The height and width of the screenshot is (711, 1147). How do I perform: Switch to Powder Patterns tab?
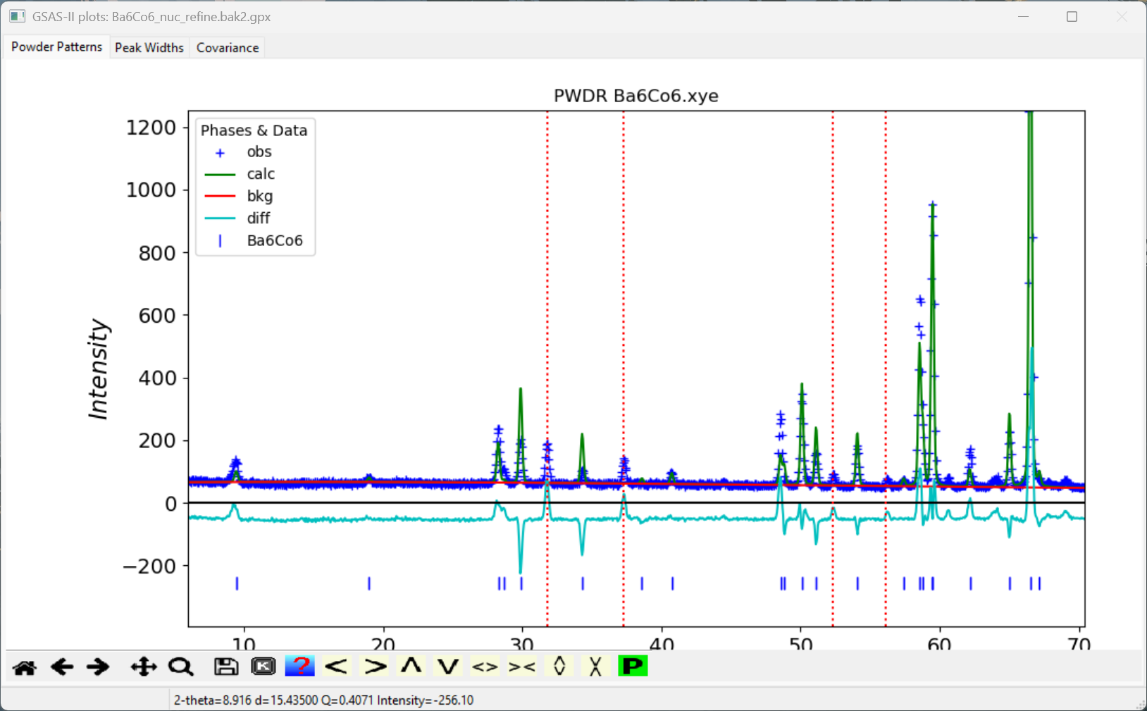pyautogui.click(x=56, y=47)
